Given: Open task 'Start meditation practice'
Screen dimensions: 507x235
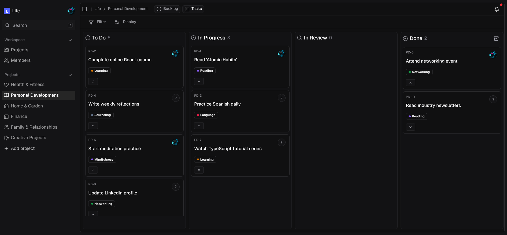Looking at the screenshot, I should (x=114, y=149).
